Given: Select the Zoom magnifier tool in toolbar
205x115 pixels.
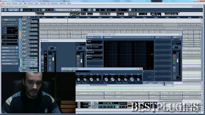Looking at the screenshot, I should pos(66,10).
